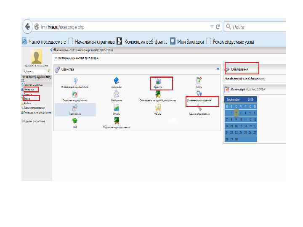Open Материалы link in sidebar
The image size is (303, 227).
(29, 90)
